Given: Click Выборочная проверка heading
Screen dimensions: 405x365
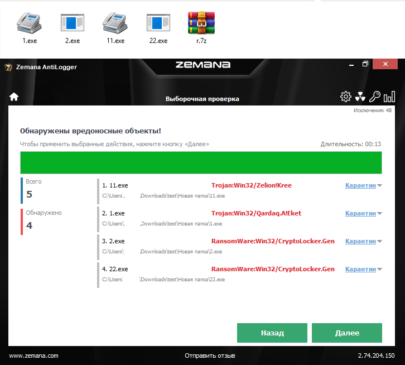Looking at the screenshot, I should [202, 99].
